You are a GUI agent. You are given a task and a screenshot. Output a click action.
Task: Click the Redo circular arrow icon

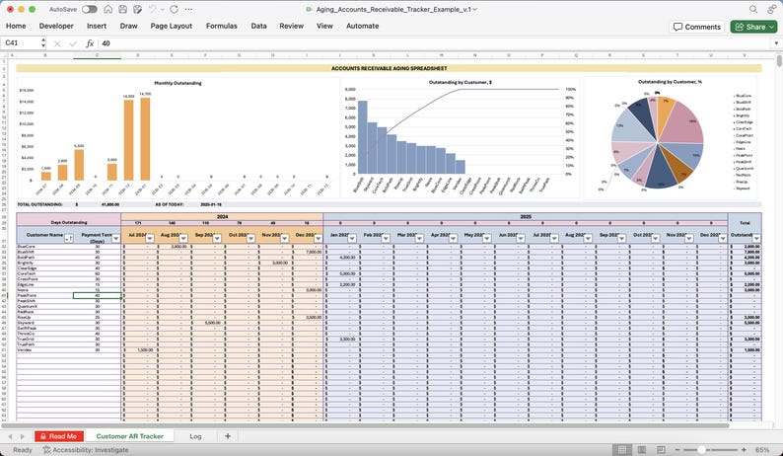(174, 10)
